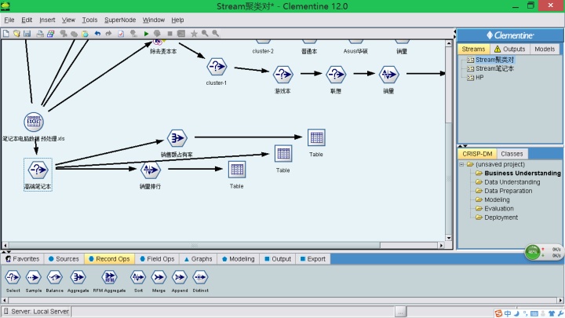Pick the Merge node from the palette
Screen dimensions: 565x318
(159, 280)
